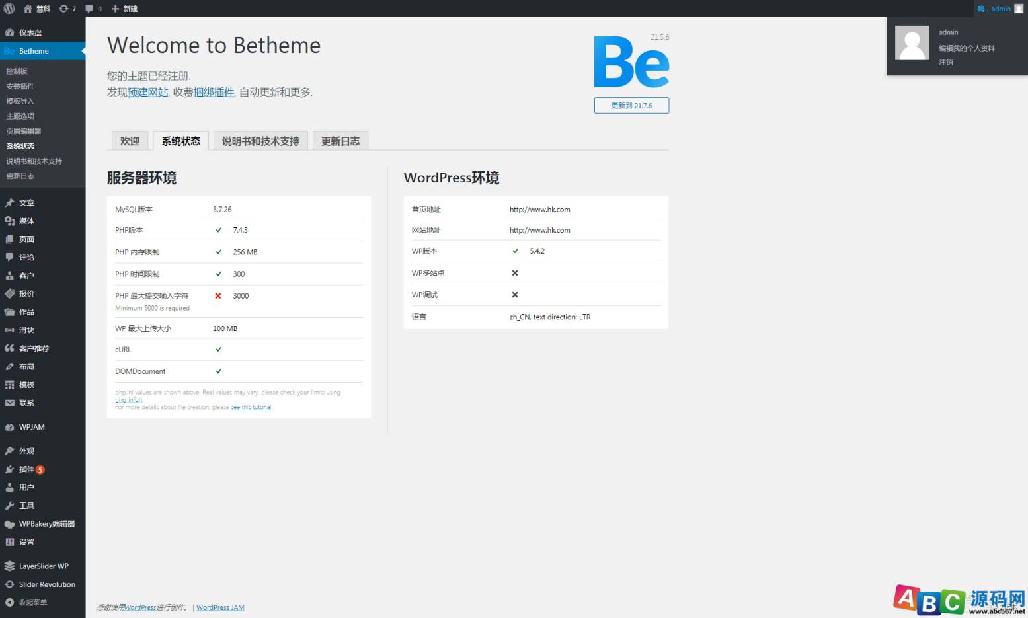Image resolution: width=1028 pixels, height=618 pixels.
Task: Open the WPBakery编辑器 icon
Action: 9,524
